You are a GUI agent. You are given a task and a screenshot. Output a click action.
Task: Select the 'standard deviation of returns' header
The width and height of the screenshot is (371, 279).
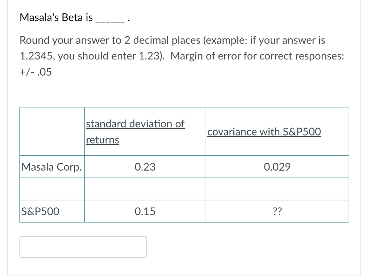[135, 132]
